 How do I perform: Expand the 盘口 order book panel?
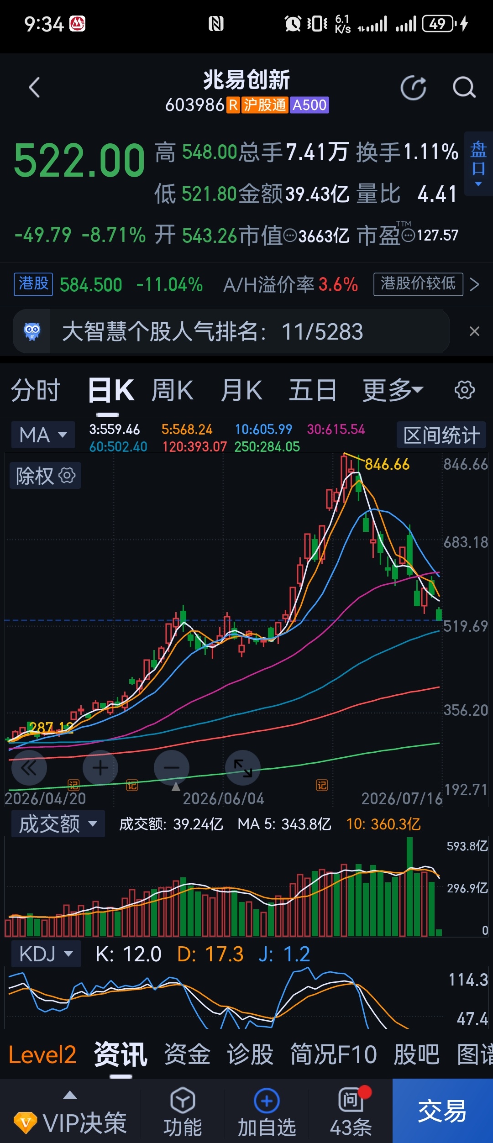(478, 163)
